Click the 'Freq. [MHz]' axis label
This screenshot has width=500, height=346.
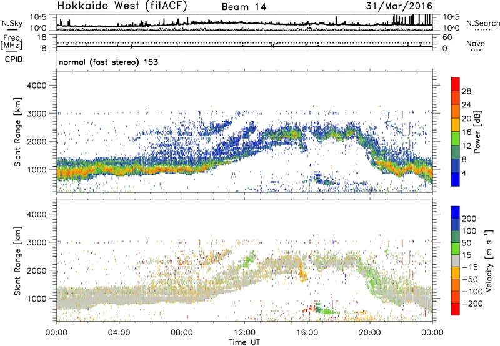point(12,42)
